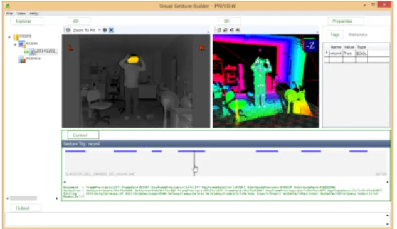Viewport: 397px width, 229px height.
Task: Collapse the root node in Explorer tree
Action: (9, 37)
